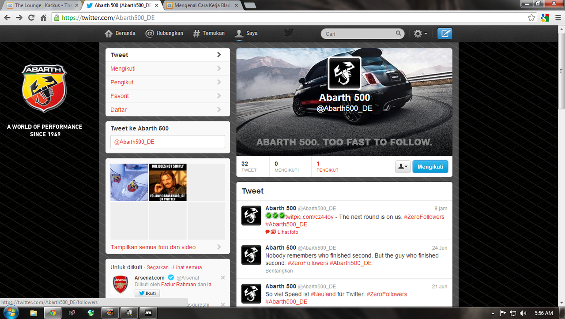Click the Twitter bird logo in navbar
Screen dimensions: 565x319
pos(289,33)
